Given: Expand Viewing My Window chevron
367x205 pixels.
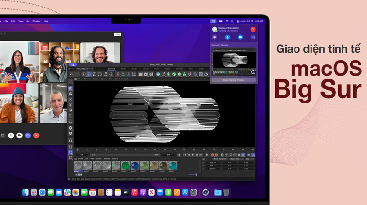Looking at the screenshot, I should pos(239,31).
